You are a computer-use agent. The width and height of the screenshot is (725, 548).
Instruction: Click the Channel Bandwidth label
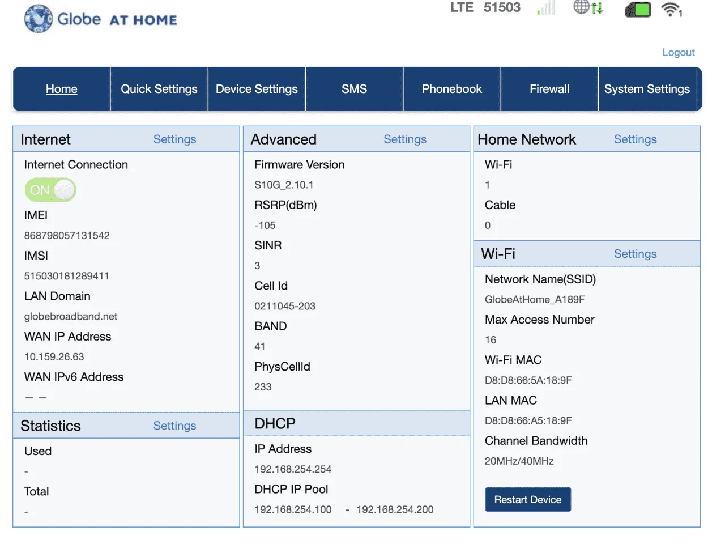pos(536,441)
